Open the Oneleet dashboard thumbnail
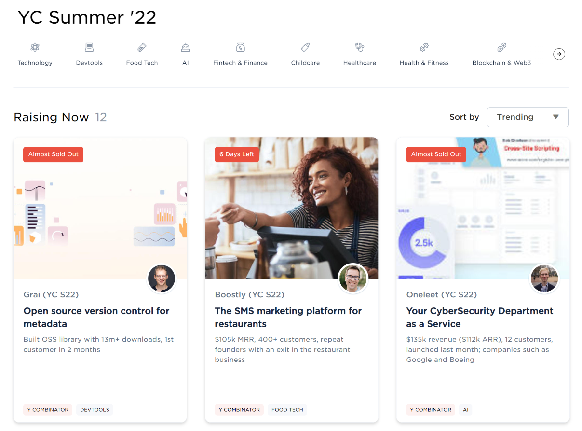 click(483, 208)
